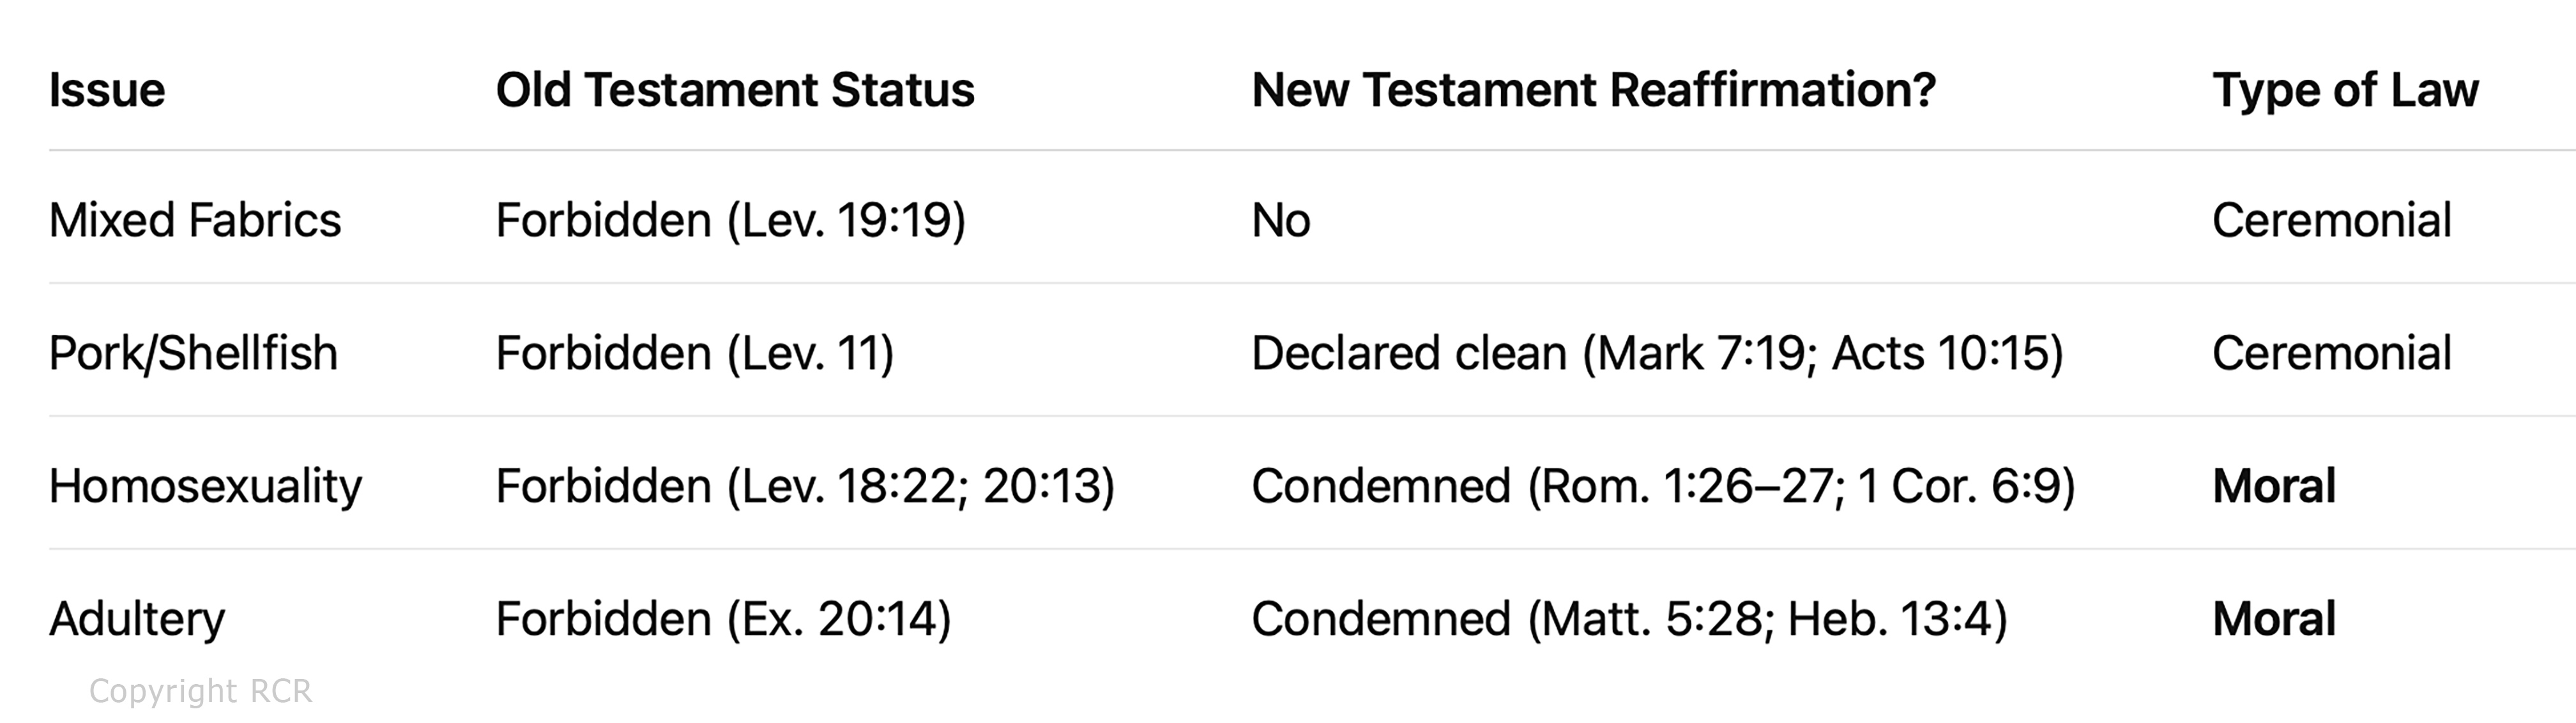Click the Old Testament Status column header
This screenshot has width=2576, height=723.
click(735, 90)
